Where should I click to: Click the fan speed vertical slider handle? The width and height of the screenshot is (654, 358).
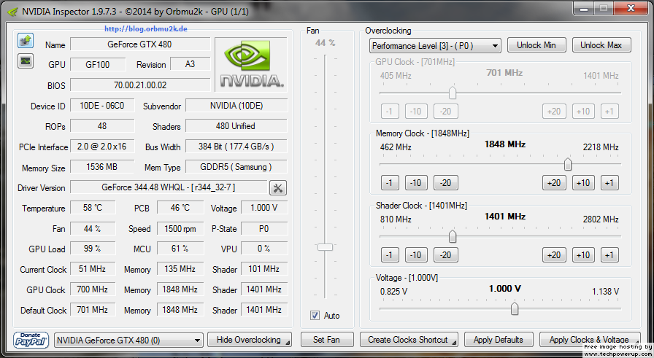[x=325, y=247]
